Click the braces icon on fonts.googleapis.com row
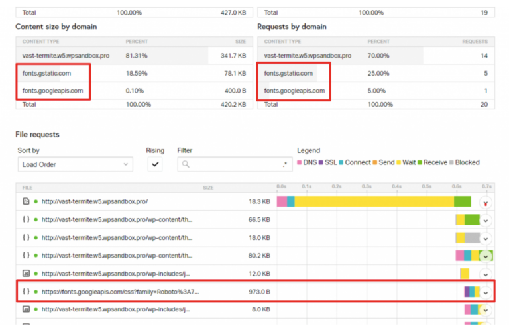 [26, 291]
